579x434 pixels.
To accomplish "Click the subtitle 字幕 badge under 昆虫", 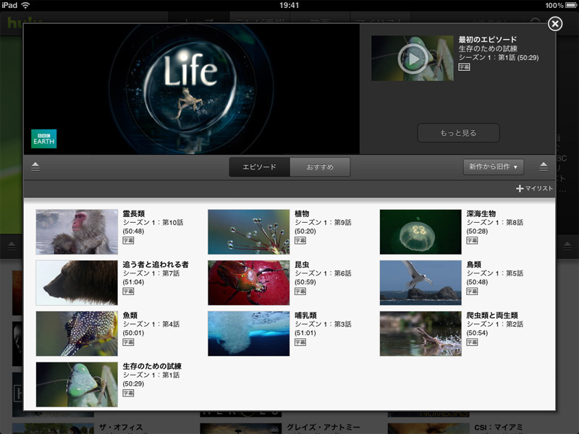I will [300, 292].
